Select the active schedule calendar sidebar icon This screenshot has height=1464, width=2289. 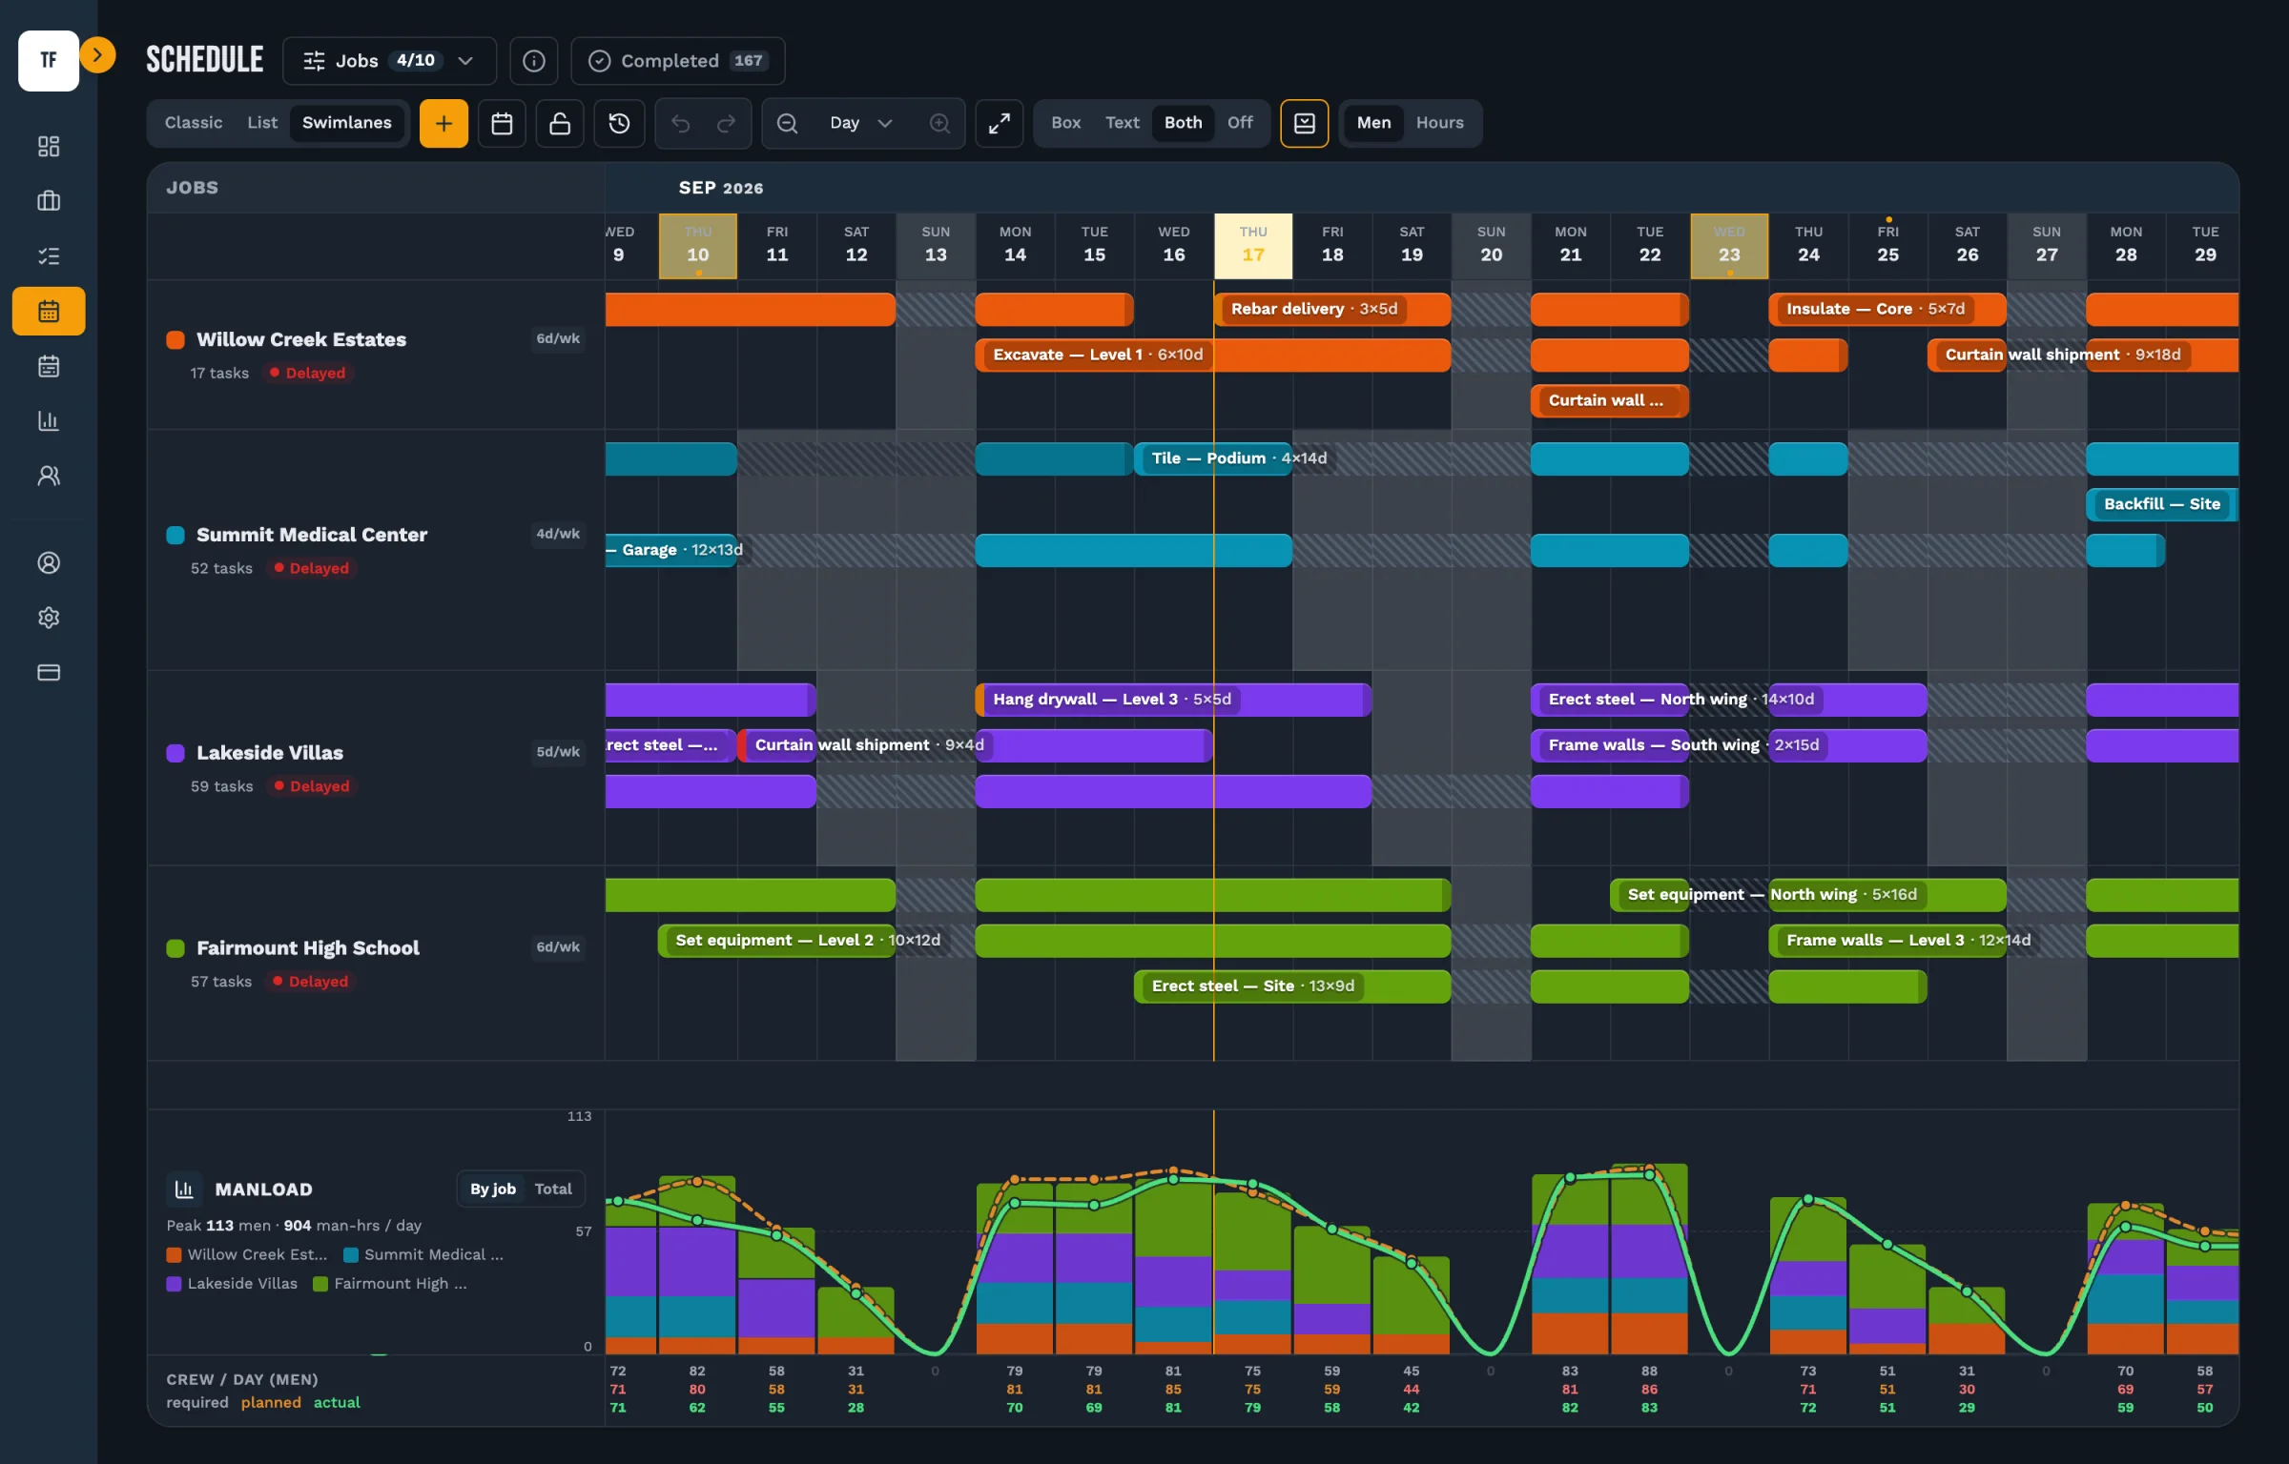point(49,311)
